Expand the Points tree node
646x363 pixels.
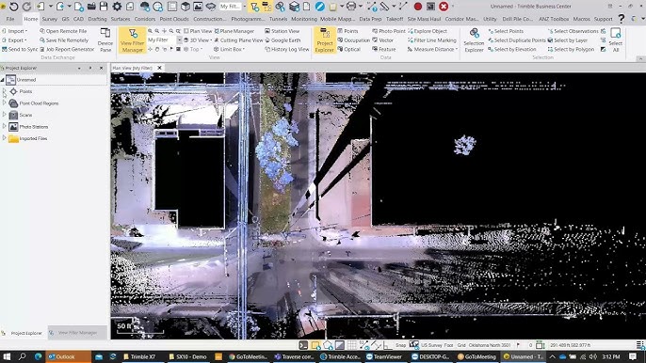5,91
